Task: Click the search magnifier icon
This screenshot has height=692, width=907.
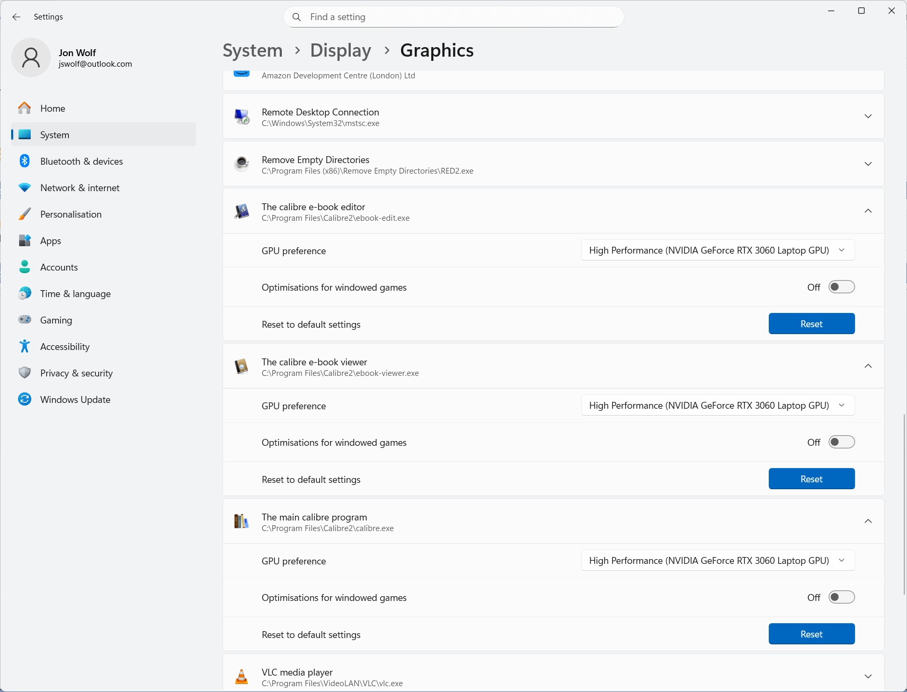Action: (x=297, y=17)
